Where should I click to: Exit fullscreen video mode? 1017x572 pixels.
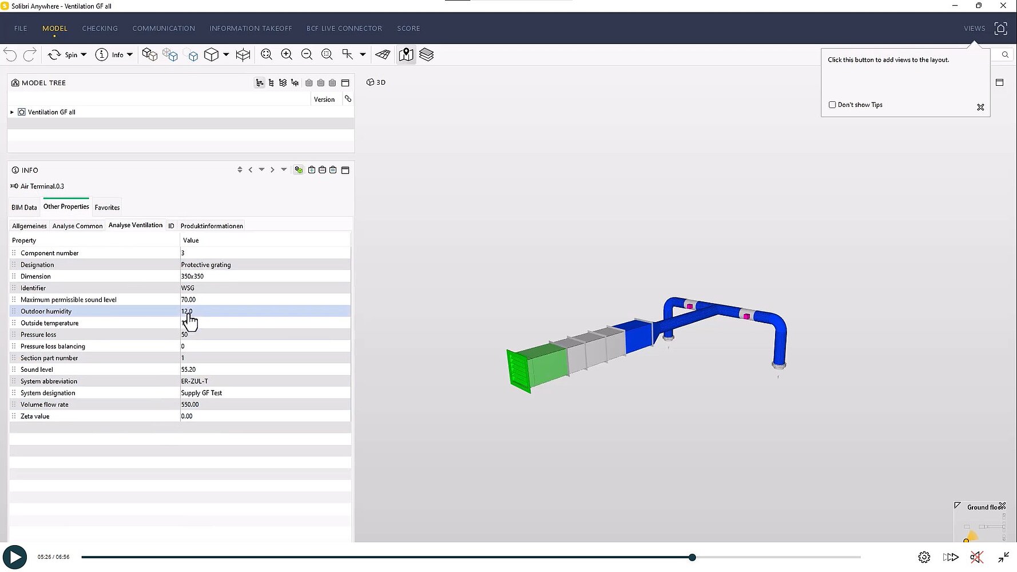coord(1003,557)
